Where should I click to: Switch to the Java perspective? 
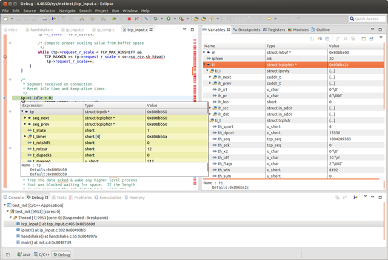(24, 255)
